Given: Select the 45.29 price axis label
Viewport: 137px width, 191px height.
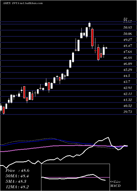Looking at the screenshot, I should pos(128,70).
